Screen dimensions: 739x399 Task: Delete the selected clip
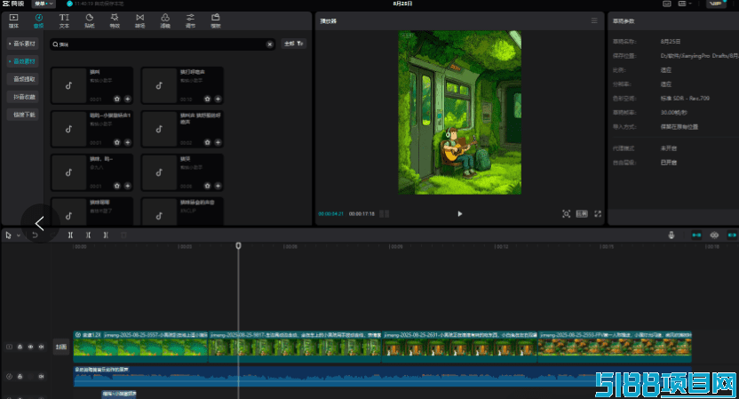tap(123, 235)
